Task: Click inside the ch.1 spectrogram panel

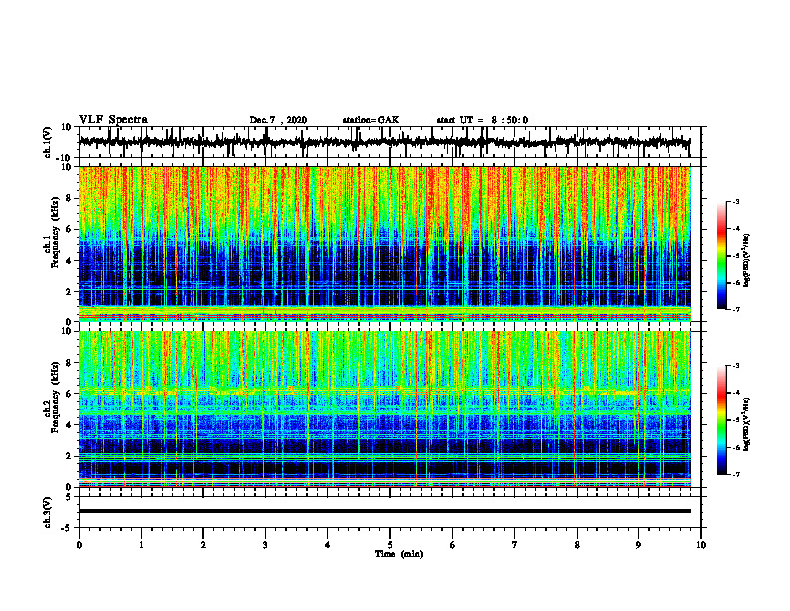Action: click(x=384, y=244)
